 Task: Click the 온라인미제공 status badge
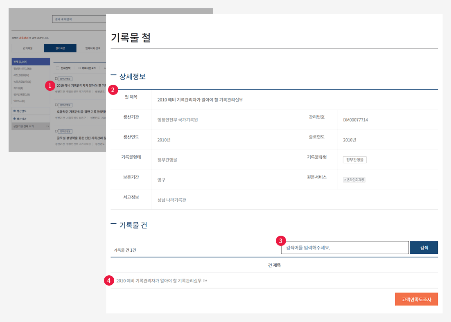354,180
